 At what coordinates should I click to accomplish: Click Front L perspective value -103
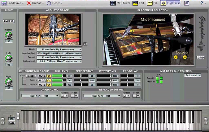point(92,80)
